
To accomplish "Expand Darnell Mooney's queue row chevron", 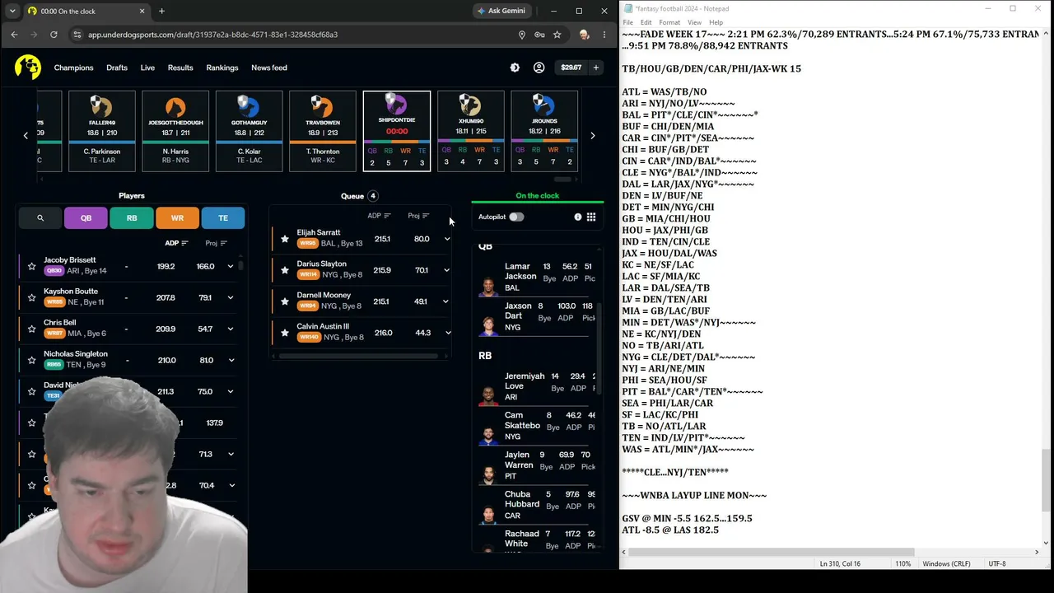I will [x=447, y=301].
